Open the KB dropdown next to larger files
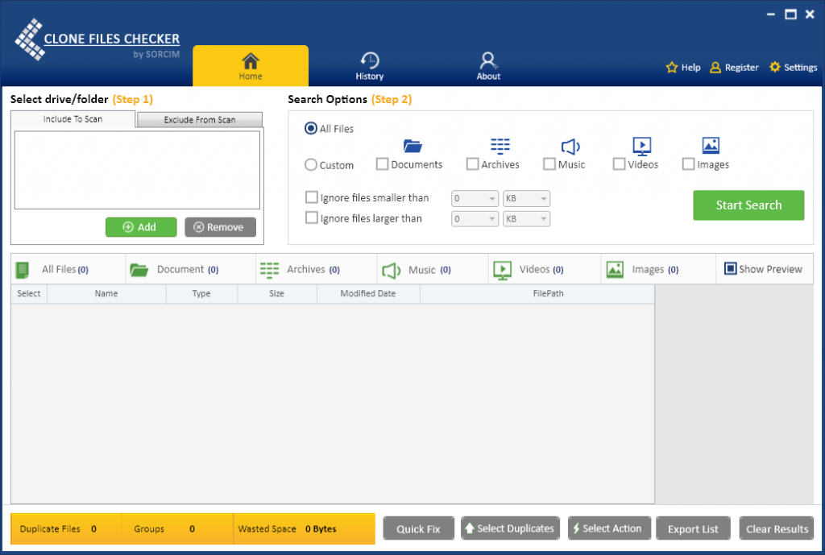This screenshot has height=555, width=825. pos(526,218)
